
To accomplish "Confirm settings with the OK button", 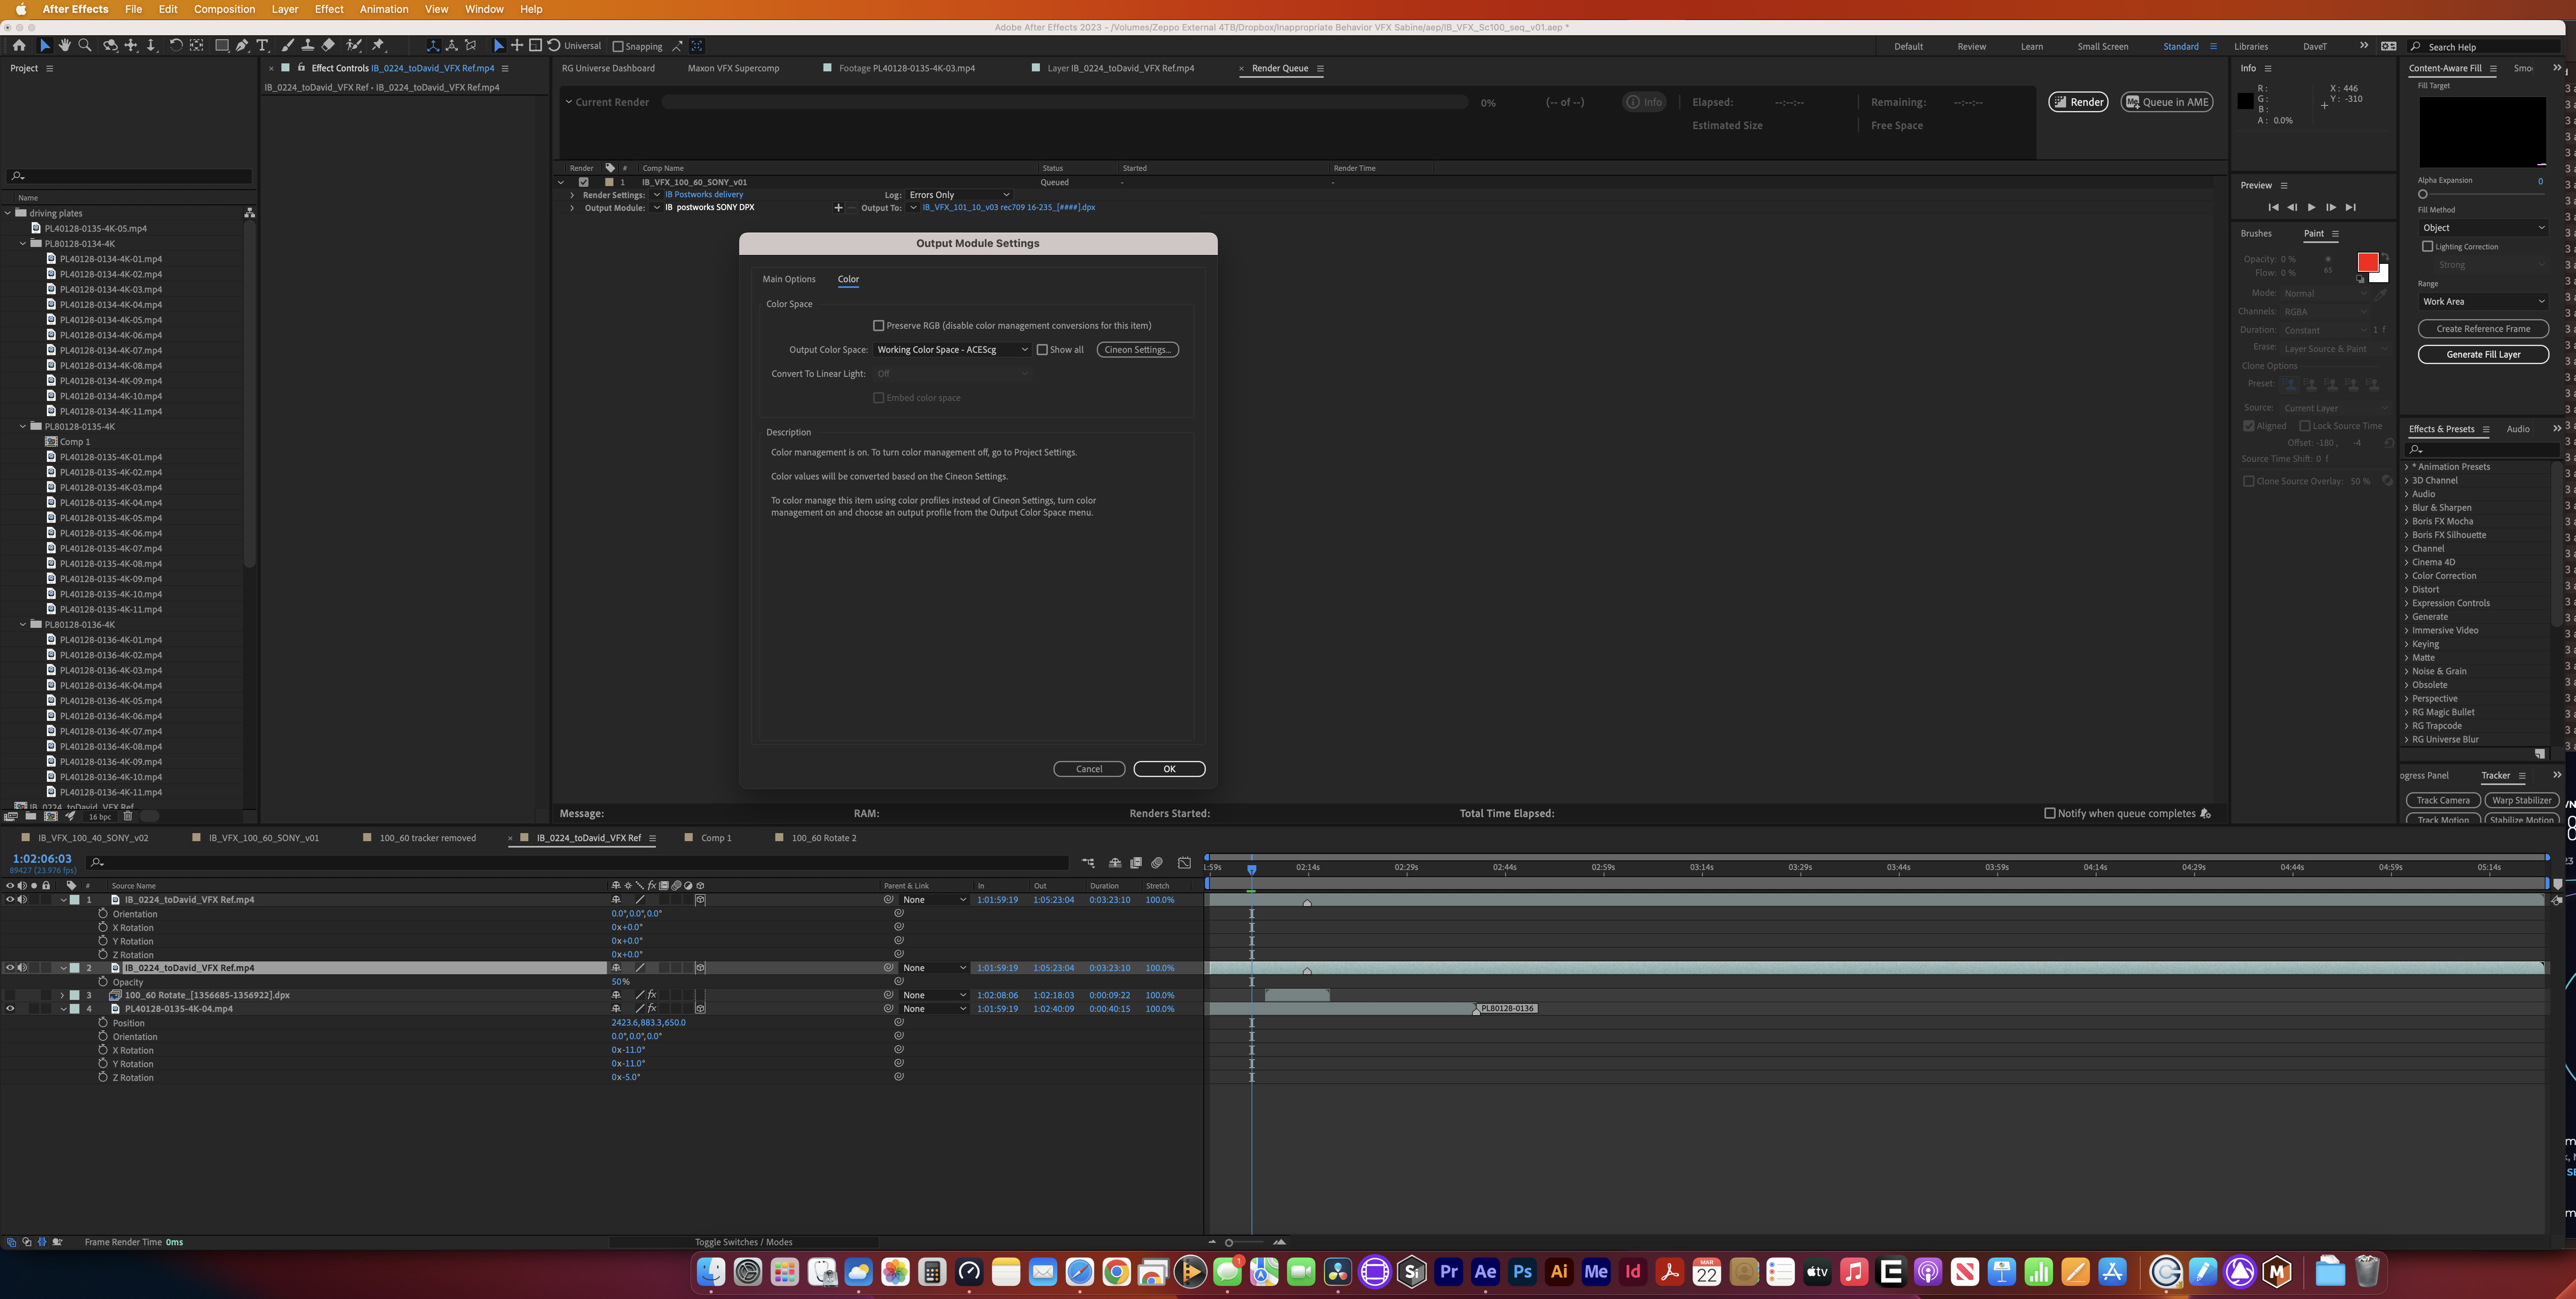I will (x=1168, y=768).
